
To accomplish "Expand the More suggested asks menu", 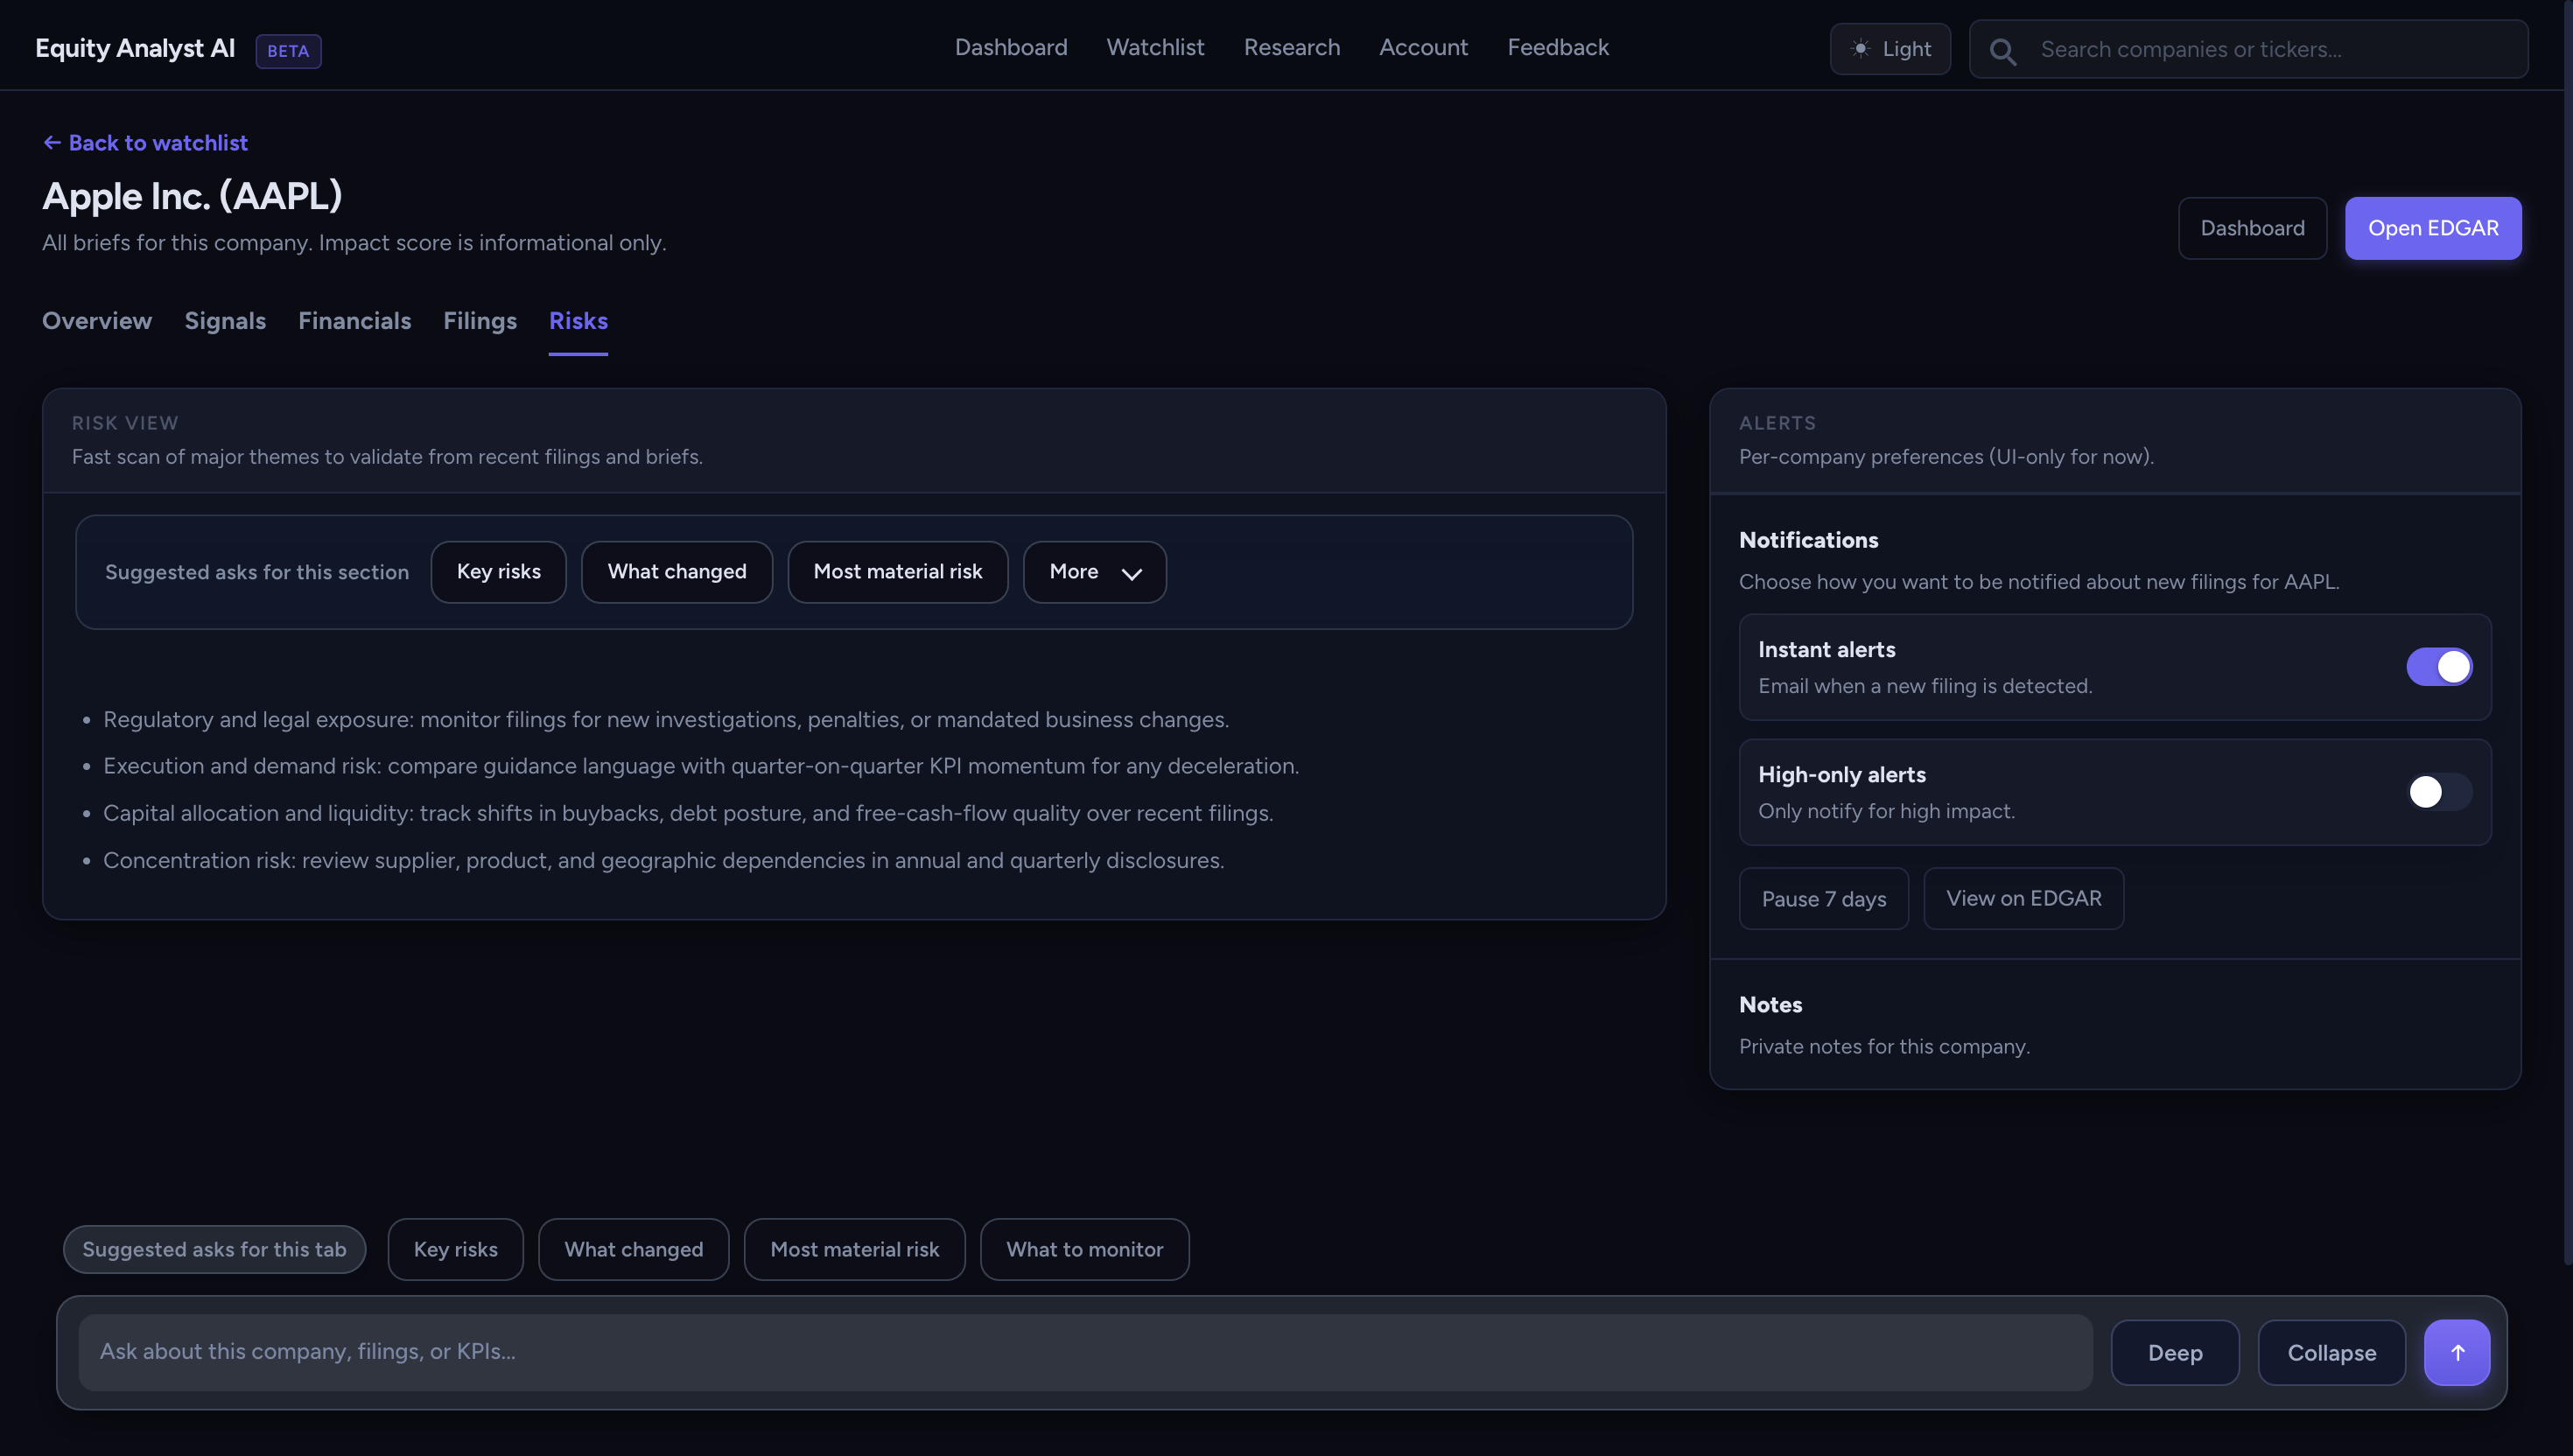I will point(1094,571).
